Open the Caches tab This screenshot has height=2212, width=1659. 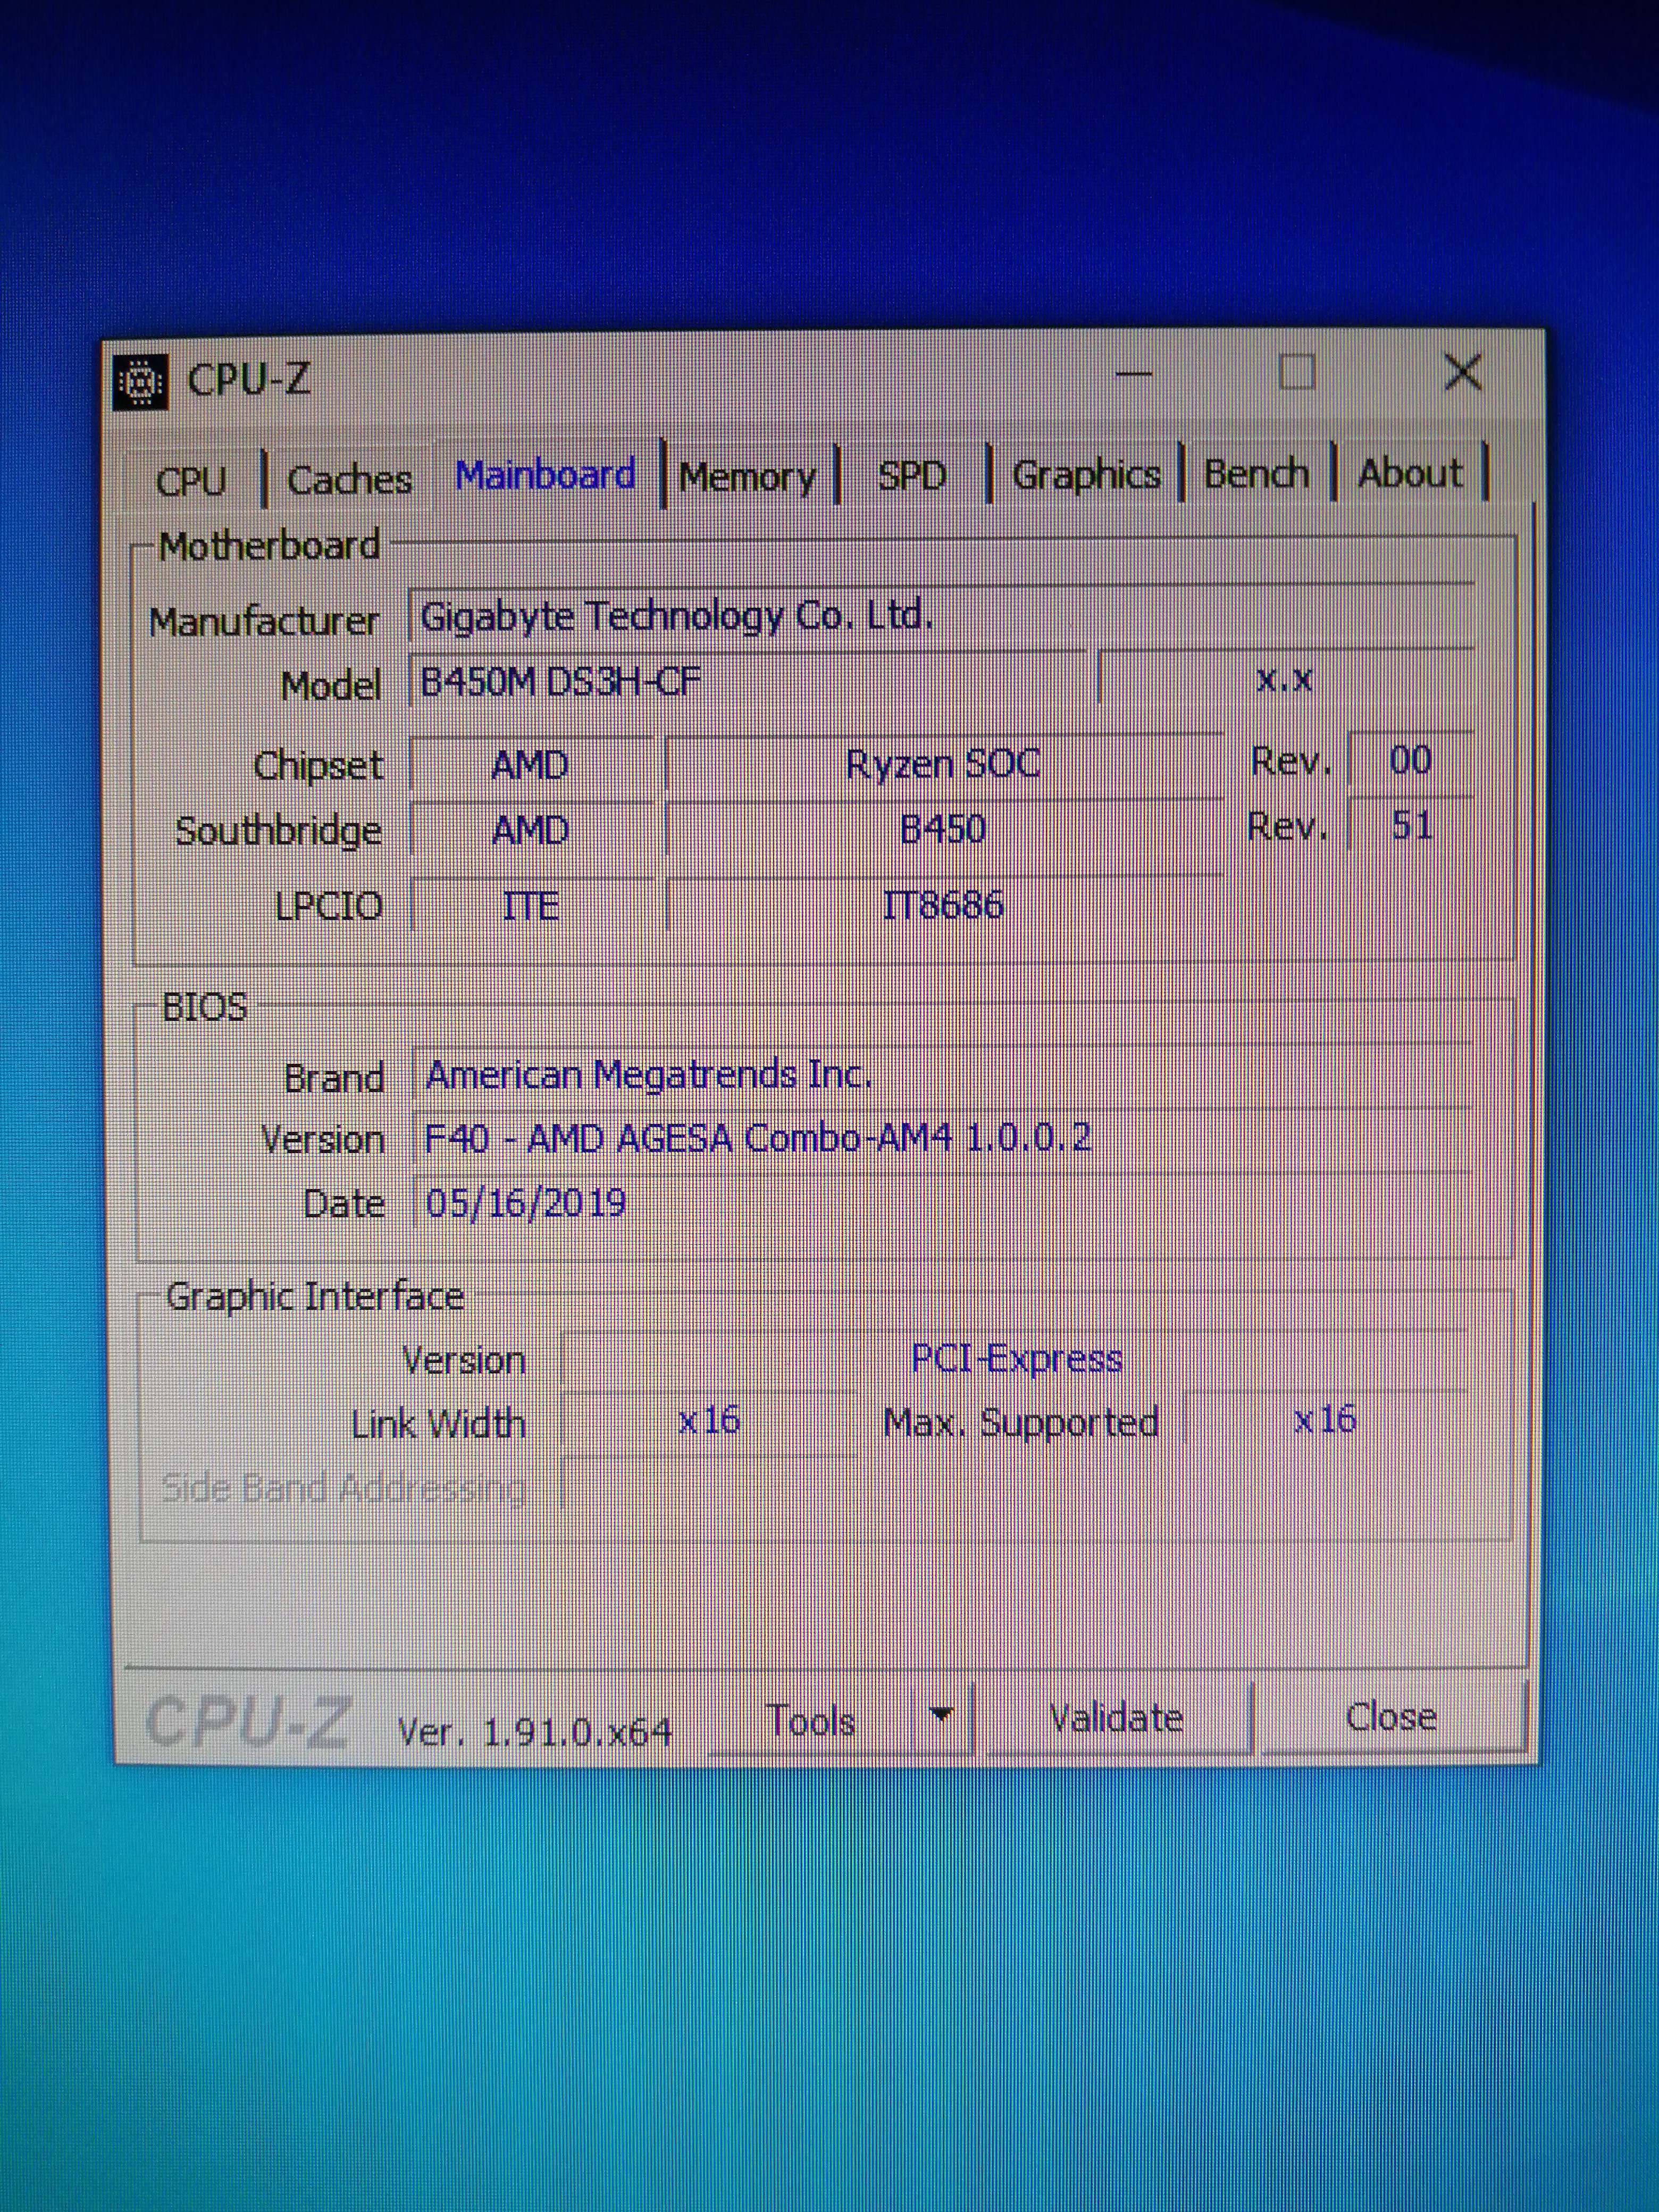pos(349,480)
